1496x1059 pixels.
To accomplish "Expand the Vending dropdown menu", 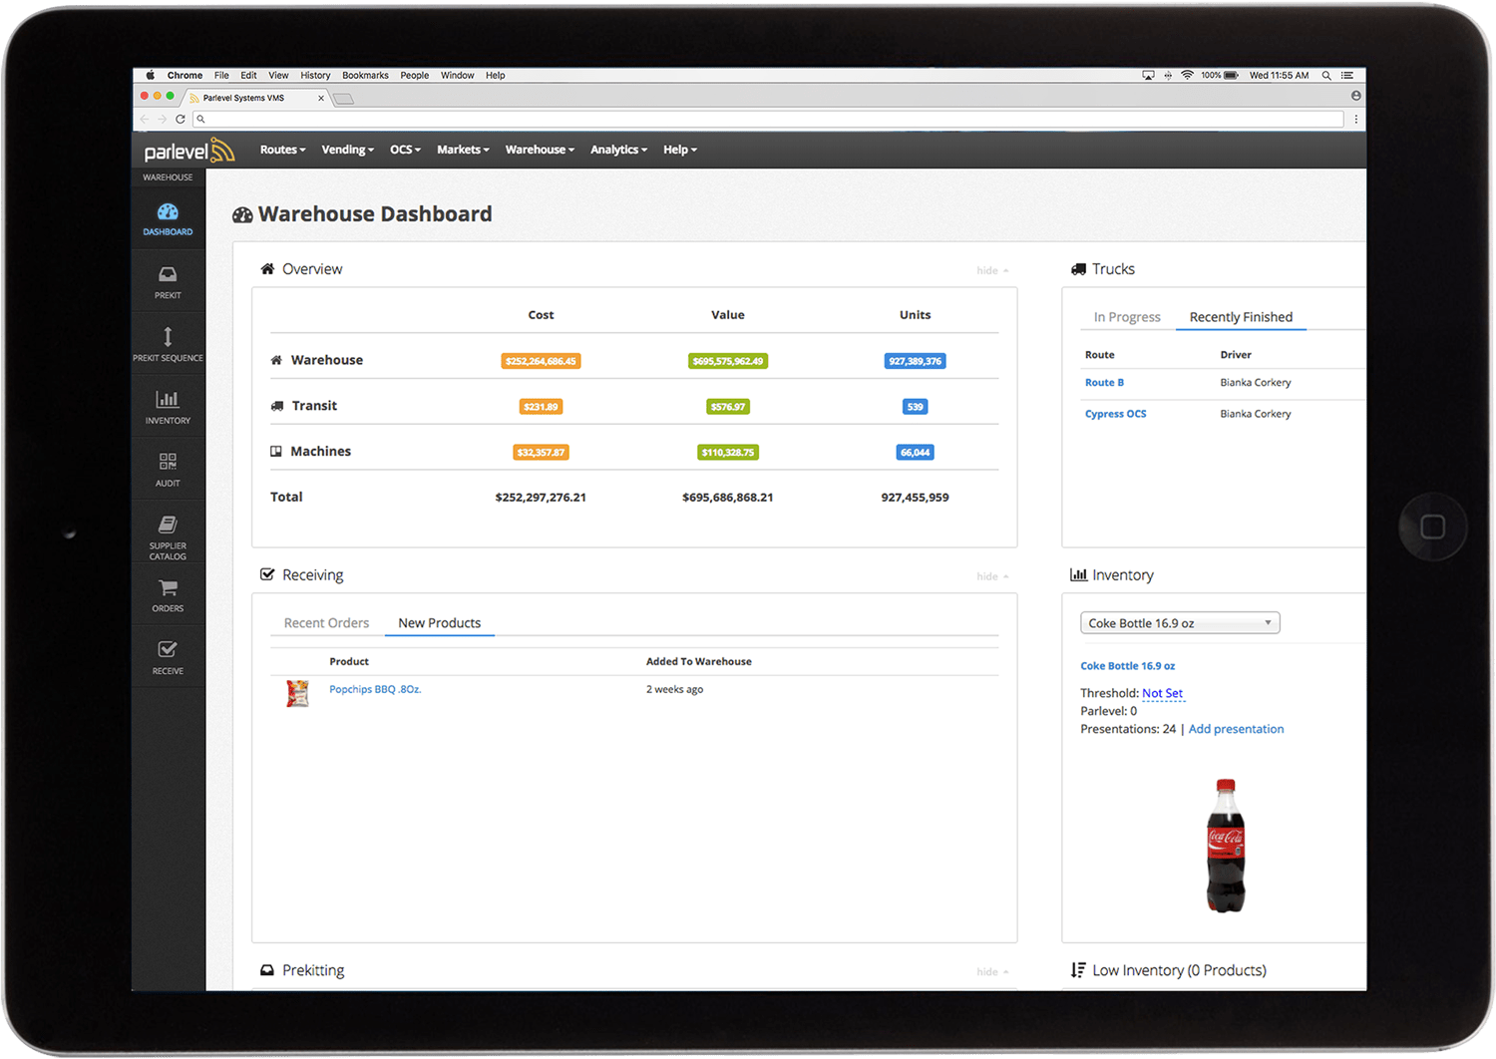I will pos(348,150).
